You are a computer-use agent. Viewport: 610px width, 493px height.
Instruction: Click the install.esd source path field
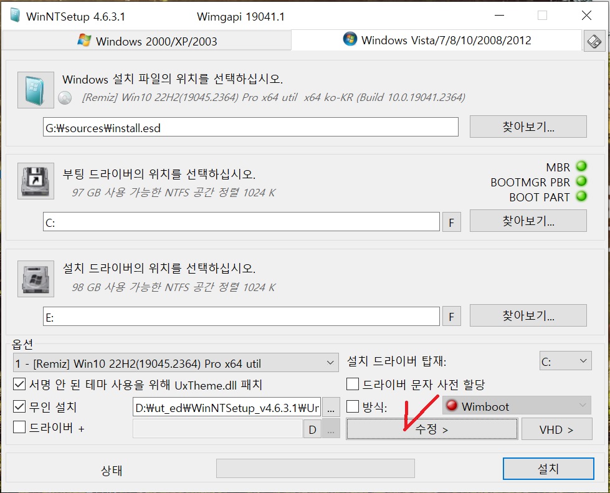click(250, 127)
